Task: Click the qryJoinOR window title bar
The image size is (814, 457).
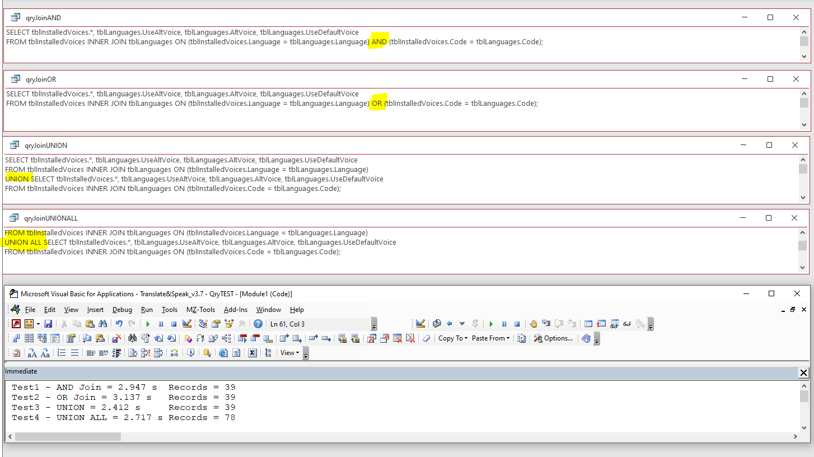Action: pos(336,80)
